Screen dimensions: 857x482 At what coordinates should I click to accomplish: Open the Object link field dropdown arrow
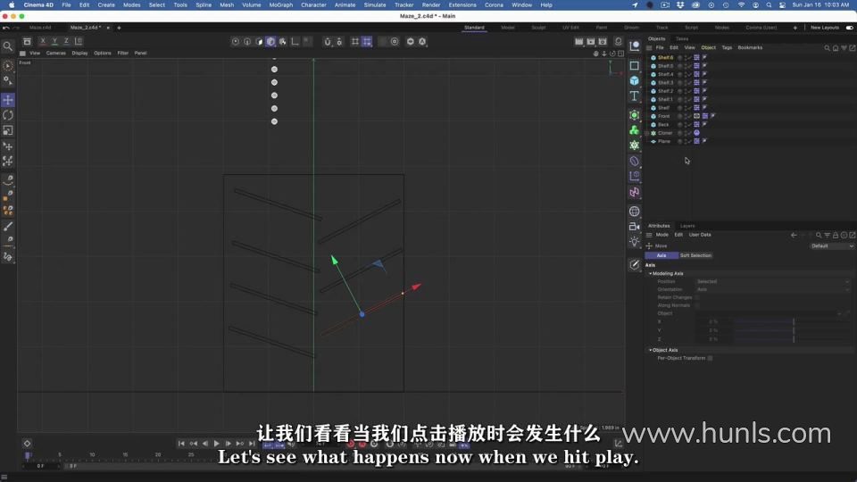tap(839, 313)
